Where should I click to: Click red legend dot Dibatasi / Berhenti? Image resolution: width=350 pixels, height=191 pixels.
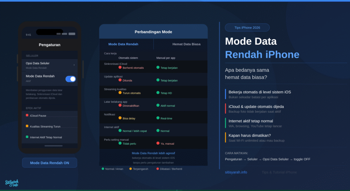point(158,169)
